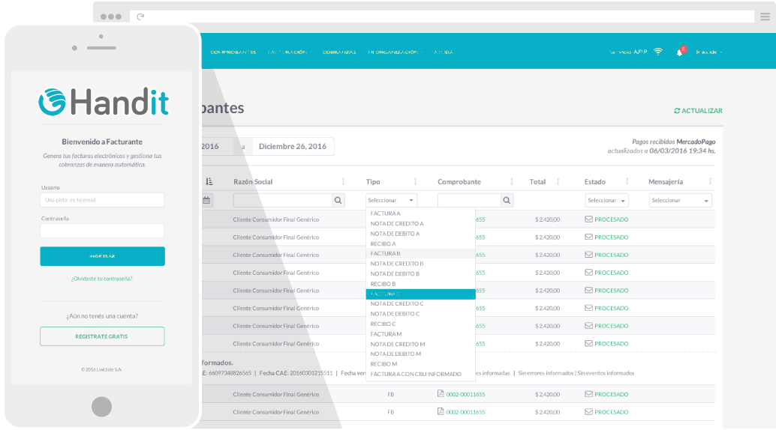Expand the Estado Seleccionar dropdown
Viewport: 776px width, 430px height.
[x=606, y=200]
